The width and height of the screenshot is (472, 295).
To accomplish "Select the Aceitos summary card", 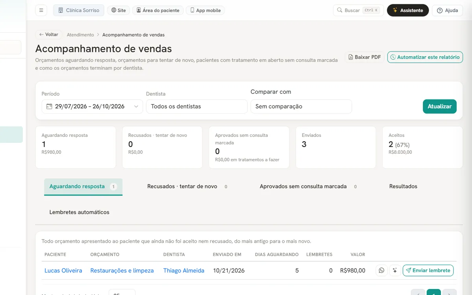I will click(x=422, y=147).
